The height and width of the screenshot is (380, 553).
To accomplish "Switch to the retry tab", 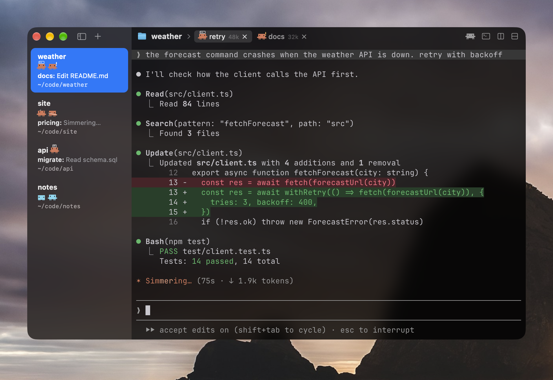I will [x=223, y=36].
